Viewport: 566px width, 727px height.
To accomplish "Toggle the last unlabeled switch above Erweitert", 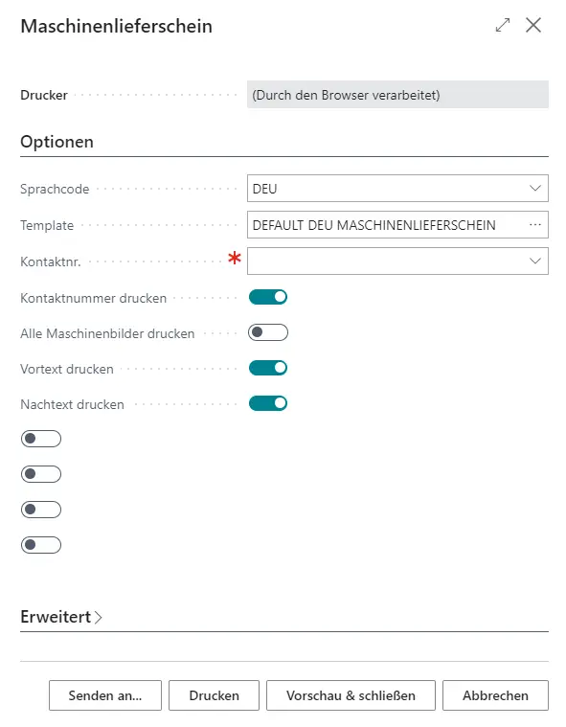I will click(x=41, y=545).
